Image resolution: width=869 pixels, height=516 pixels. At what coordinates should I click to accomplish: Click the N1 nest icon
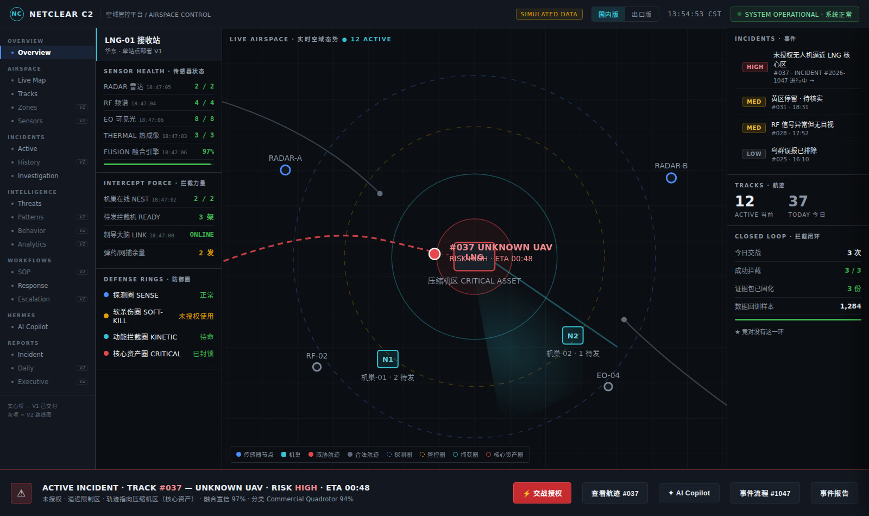(388, 359)
